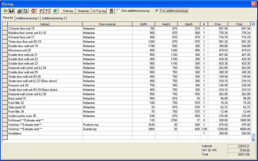The width and height of the screenshot is (258, 161).
Task: Click the Delivery button
Action: [x=68, y=11]
